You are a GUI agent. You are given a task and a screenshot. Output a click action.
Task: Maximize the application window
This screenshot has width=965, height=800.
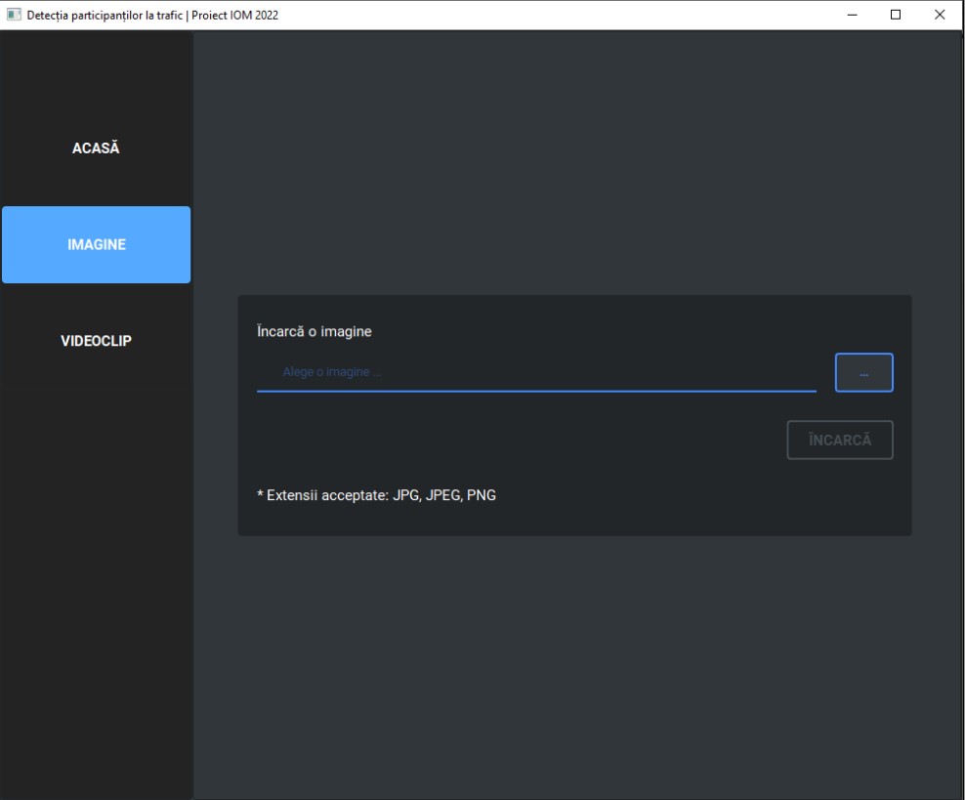tap(896, 14)
